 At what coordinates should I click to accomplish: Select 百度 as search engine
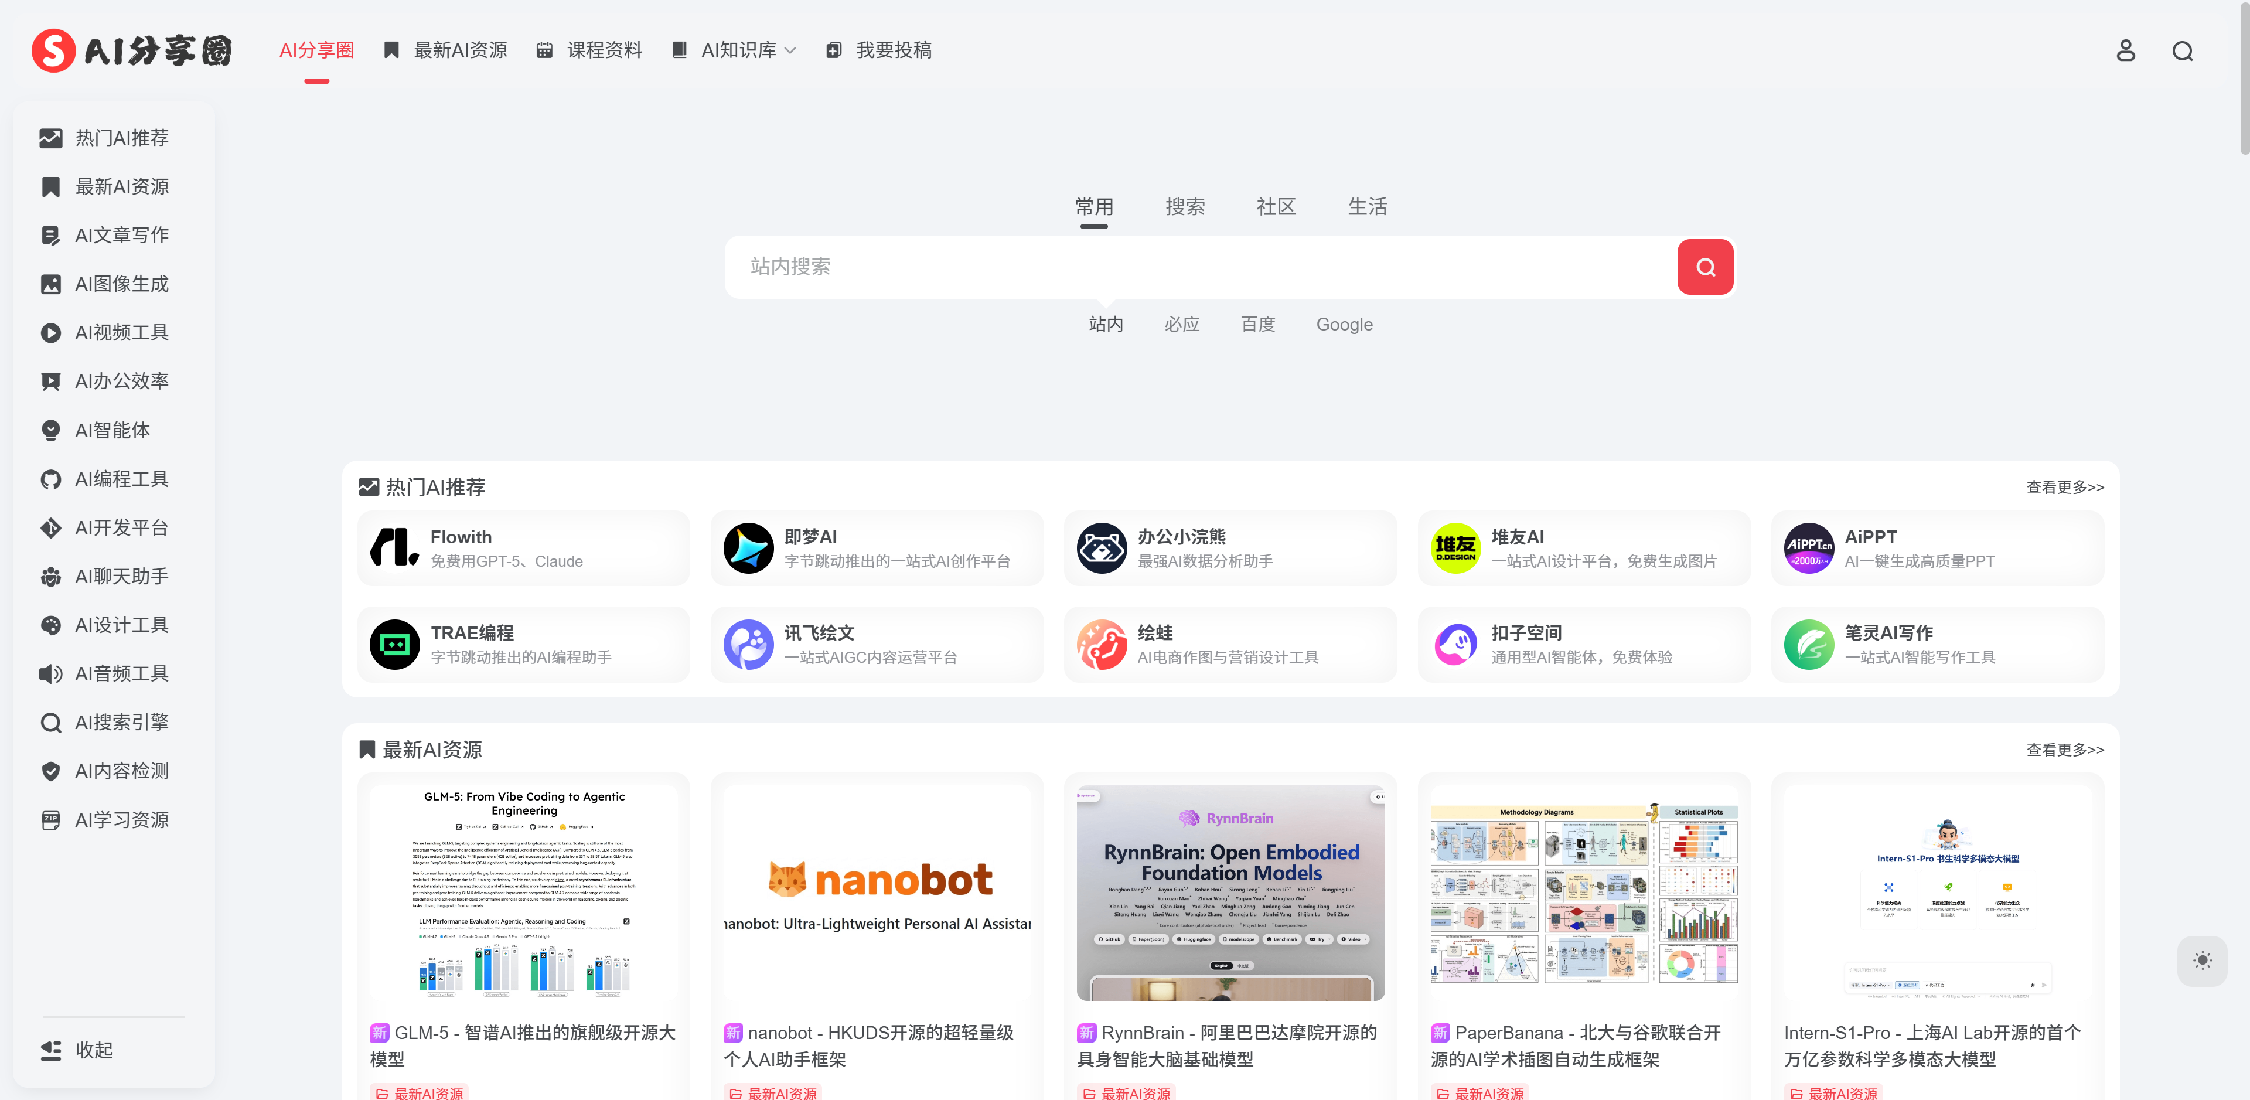[1258, 325]
